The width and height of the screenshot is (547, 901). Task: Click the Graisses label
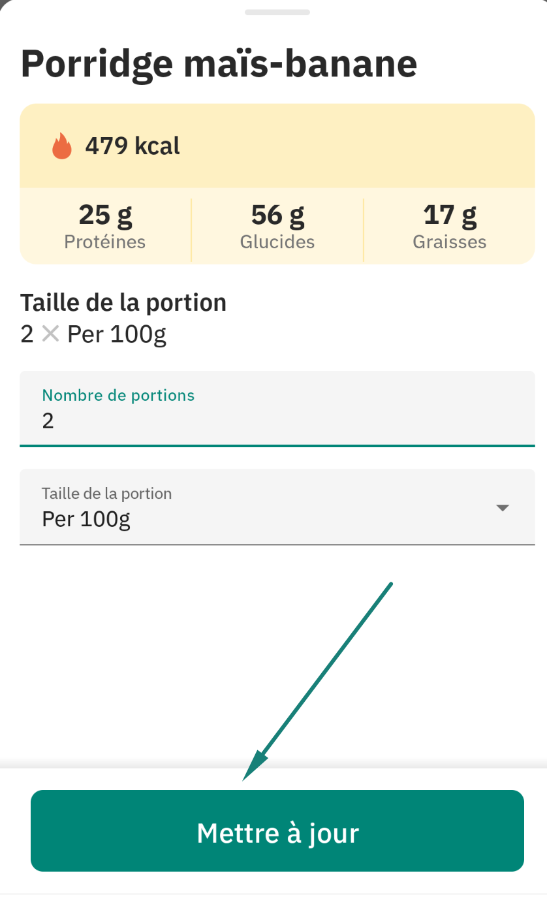(x=450, y=242)
